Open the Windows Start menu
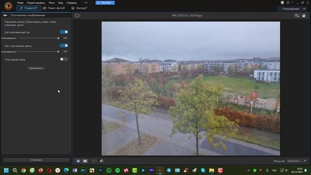This screenshot has height=175, width=311. pos(6,171)
